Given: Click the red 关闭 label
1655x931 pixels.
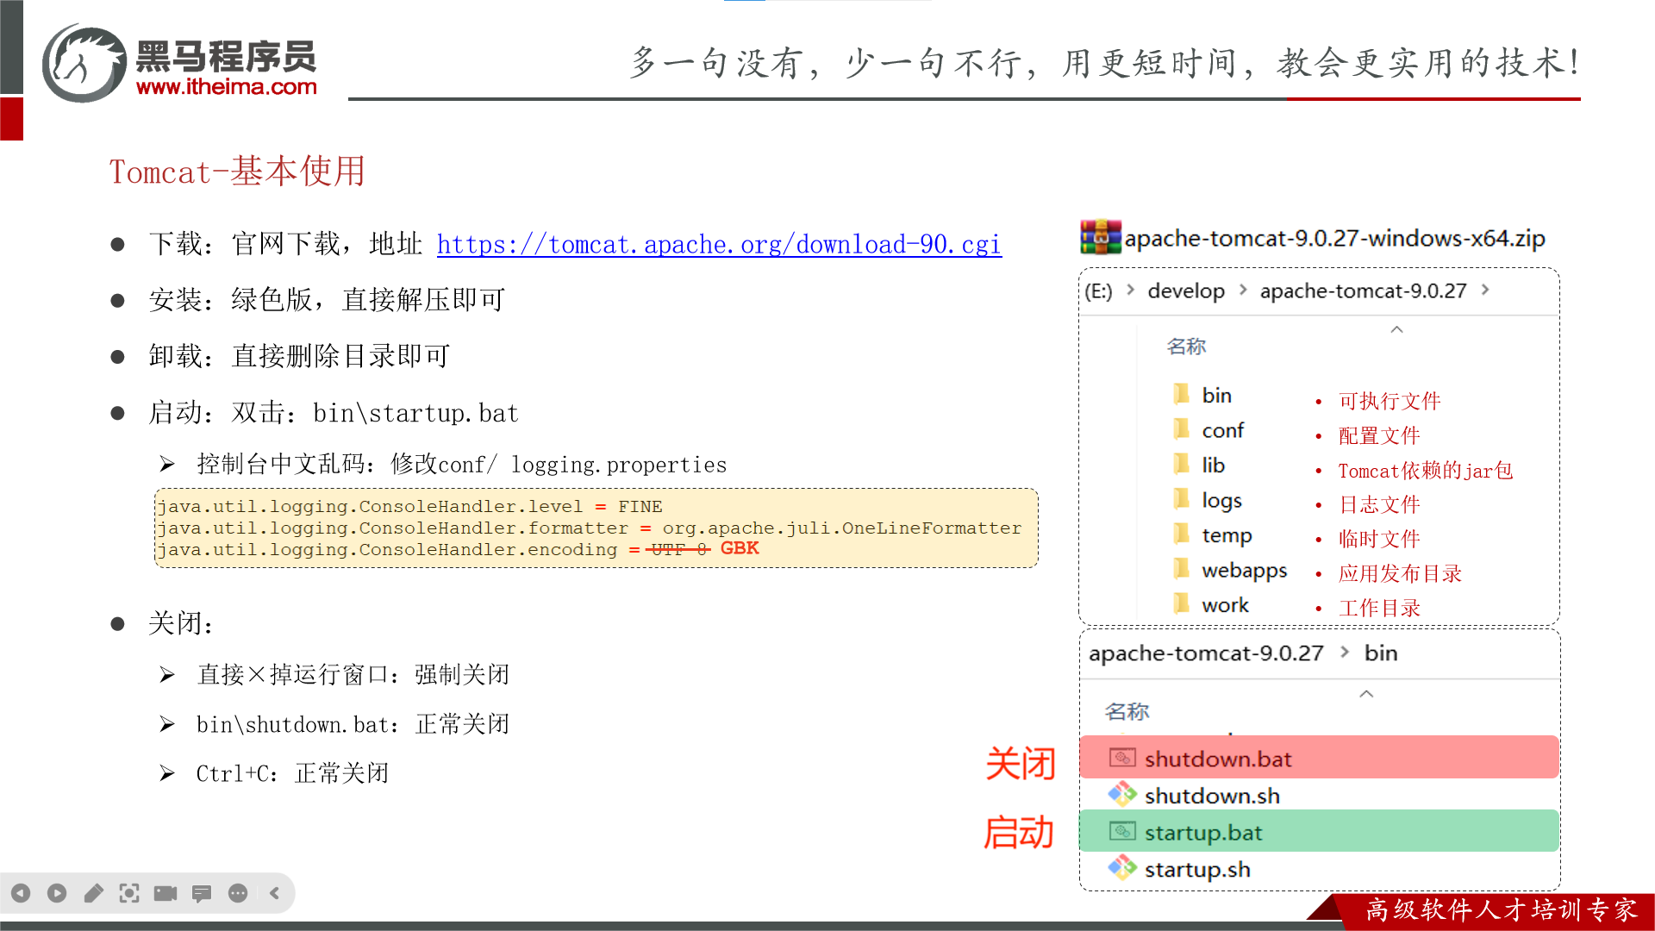Looking at the screenshot, I should [1021, 765].
